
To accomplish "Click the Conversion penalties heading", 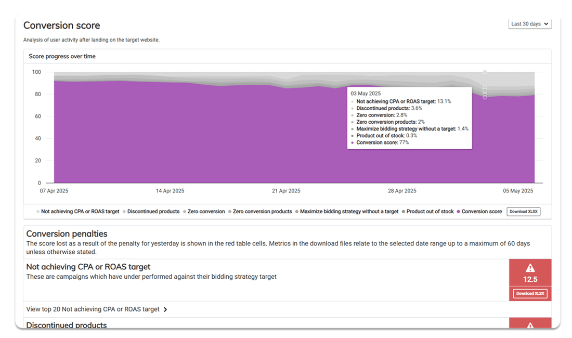I will point(67,233).
